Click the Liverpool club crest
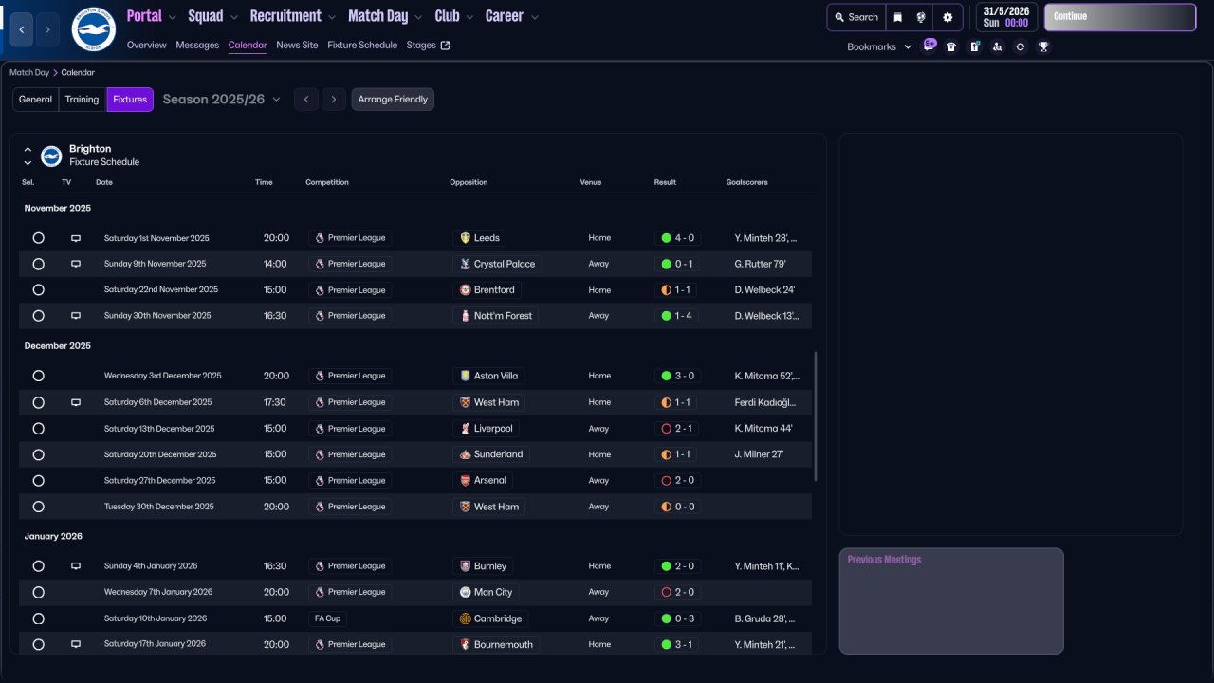 tap(465, 429)
